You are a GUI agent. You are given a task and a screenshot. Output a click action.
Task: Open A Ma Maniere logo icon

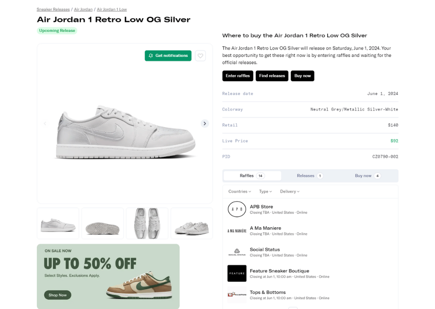point(237,231)
